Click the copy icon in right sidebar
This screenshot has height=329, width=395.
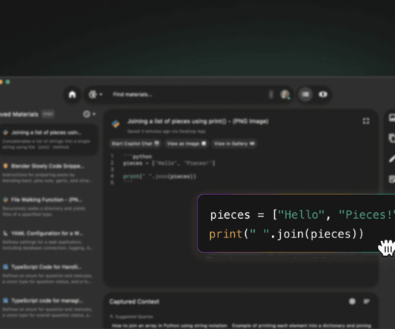click(392, 138)
